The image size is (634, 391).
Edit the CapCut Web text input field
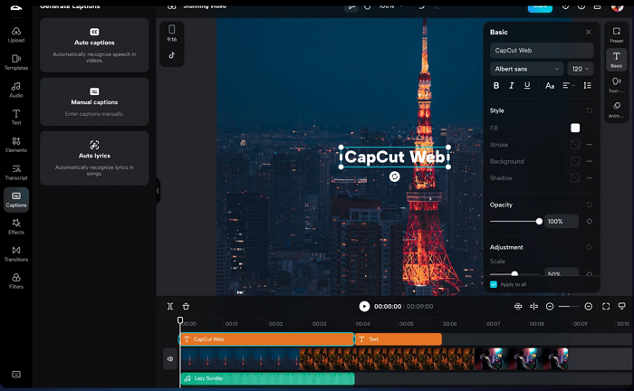tap(542, 51)
